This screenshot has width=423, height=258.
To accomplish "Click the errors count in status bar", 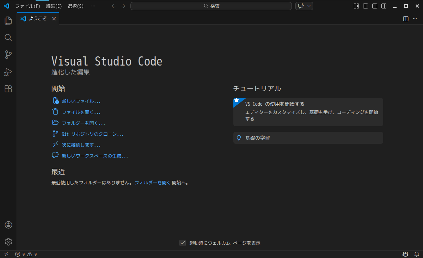I will (x=20, y=254).
